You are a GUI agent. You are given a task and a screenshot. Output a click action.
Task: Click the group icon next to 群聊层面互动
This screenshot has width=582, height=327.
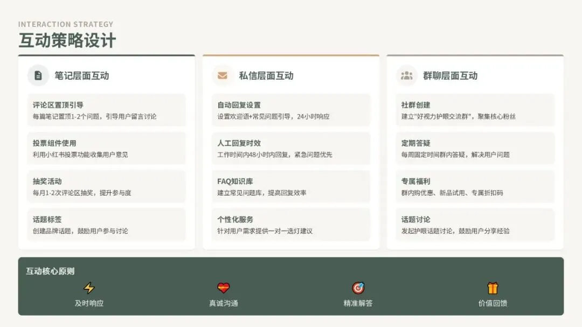pos(407,75)
